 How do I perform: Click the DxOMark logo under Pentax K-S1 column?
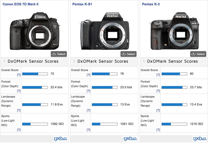pos(130,139)
